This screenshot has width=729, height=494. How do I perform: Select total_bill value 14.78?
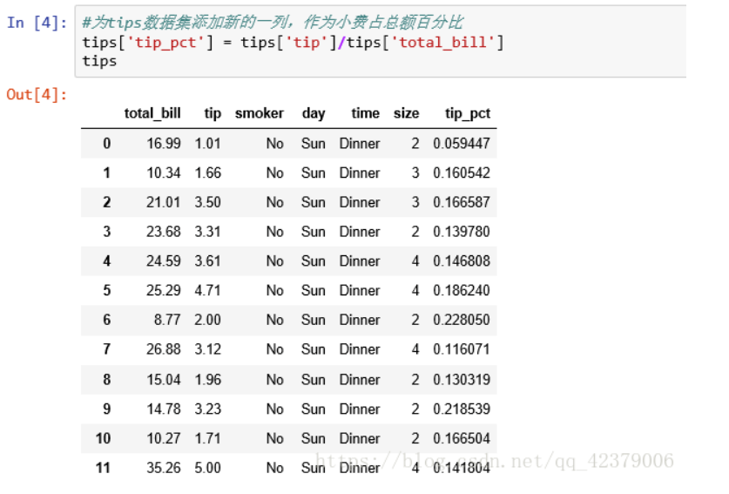tap(164, 409)
